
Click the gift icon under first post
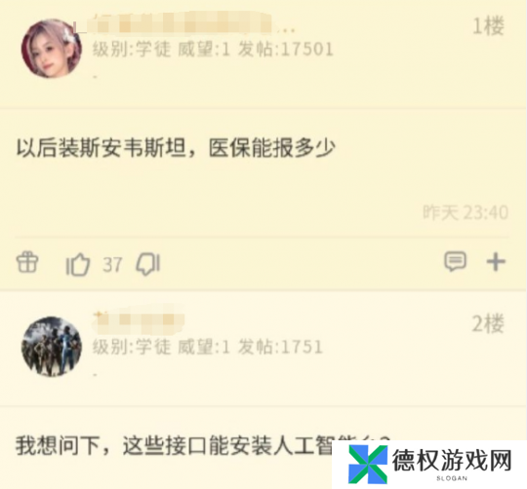(x=27, y=262)
